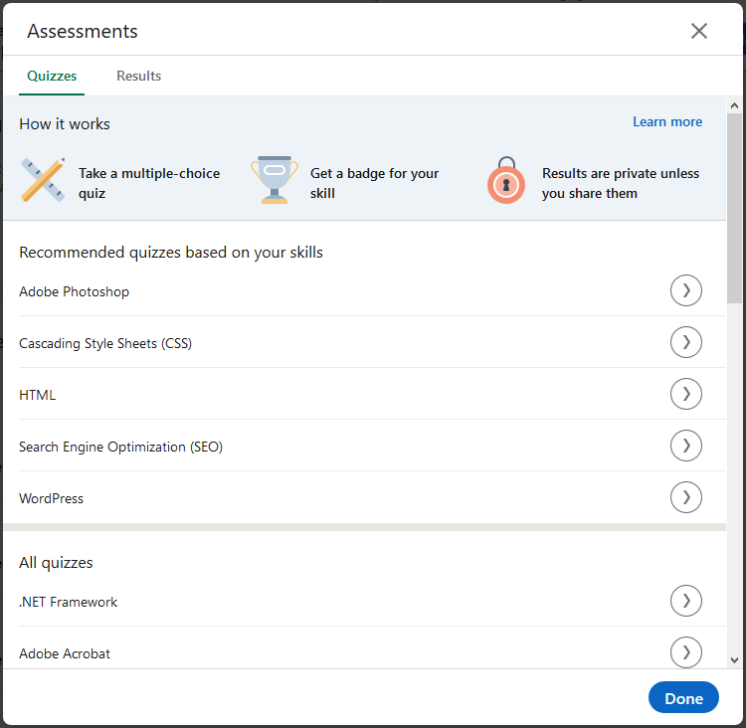Click the scrollbar down arrow
Screen dimensions: 746x728
pyautogui.click(x=734, y=660)
